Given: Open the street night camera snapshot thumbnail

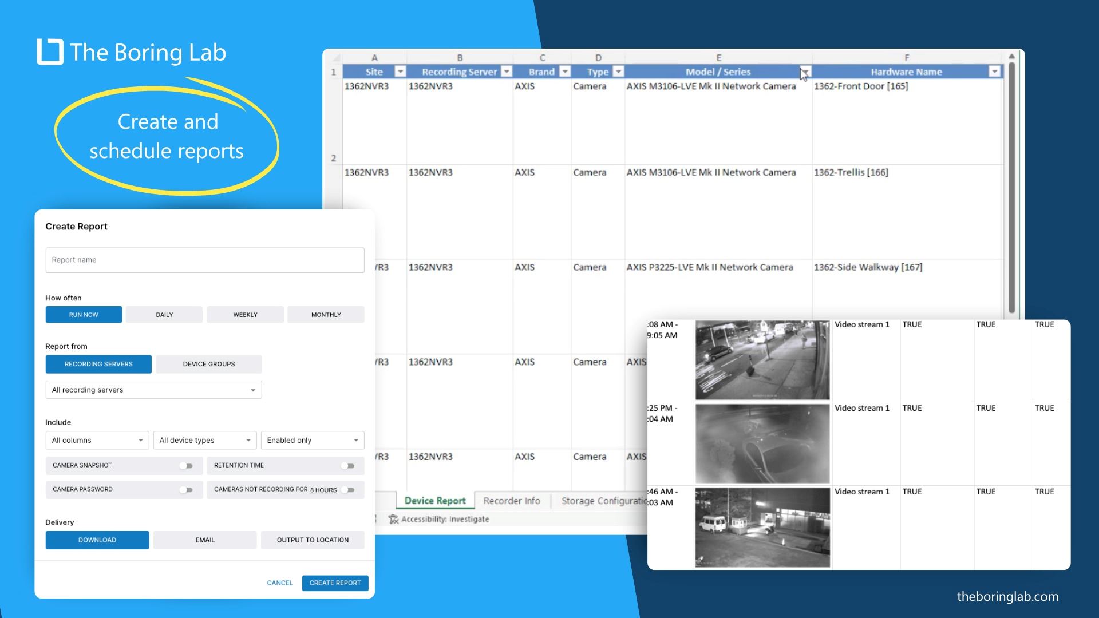Looking at the screenshot, I should point(762,360).
